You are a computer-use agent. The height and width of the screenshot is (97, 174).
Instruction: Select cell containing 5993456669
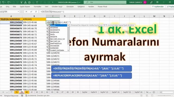[x=11, y=25]
